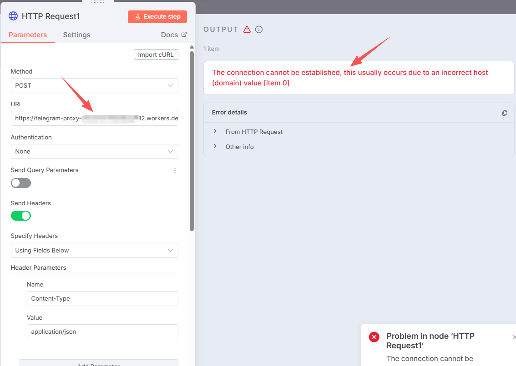
Task: Expand the Other info section
Action: 239,147
